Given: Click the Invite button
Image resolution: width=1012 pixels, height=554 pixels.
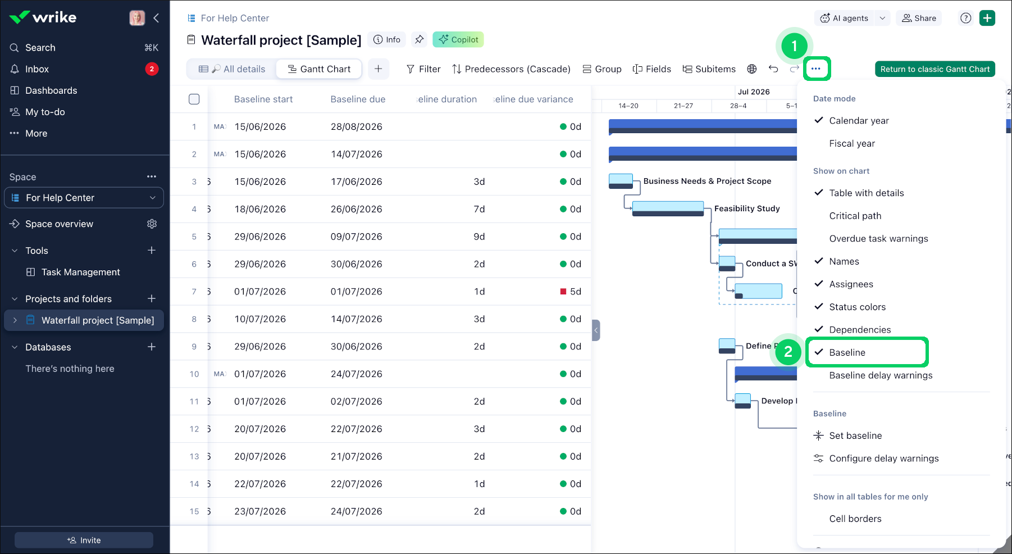Looking at the screenshot, I should (x=84, y=540).
